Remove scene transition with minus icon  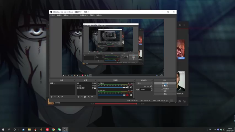pos(148,86)
